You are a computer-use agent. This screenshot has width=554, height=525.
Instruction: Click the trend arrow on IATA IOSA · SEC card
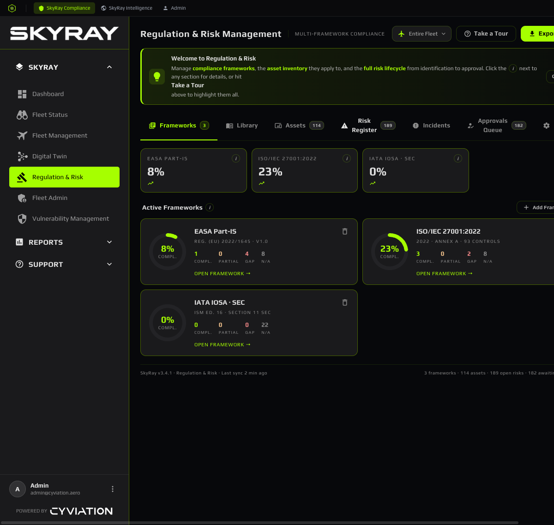pyautogui.click(x=373, y=183)
